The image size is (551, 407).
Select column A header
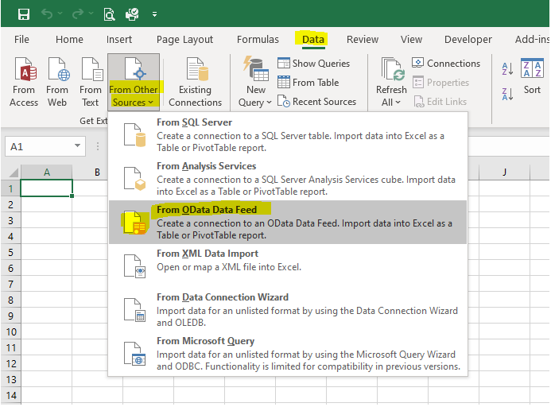point(46,172)
